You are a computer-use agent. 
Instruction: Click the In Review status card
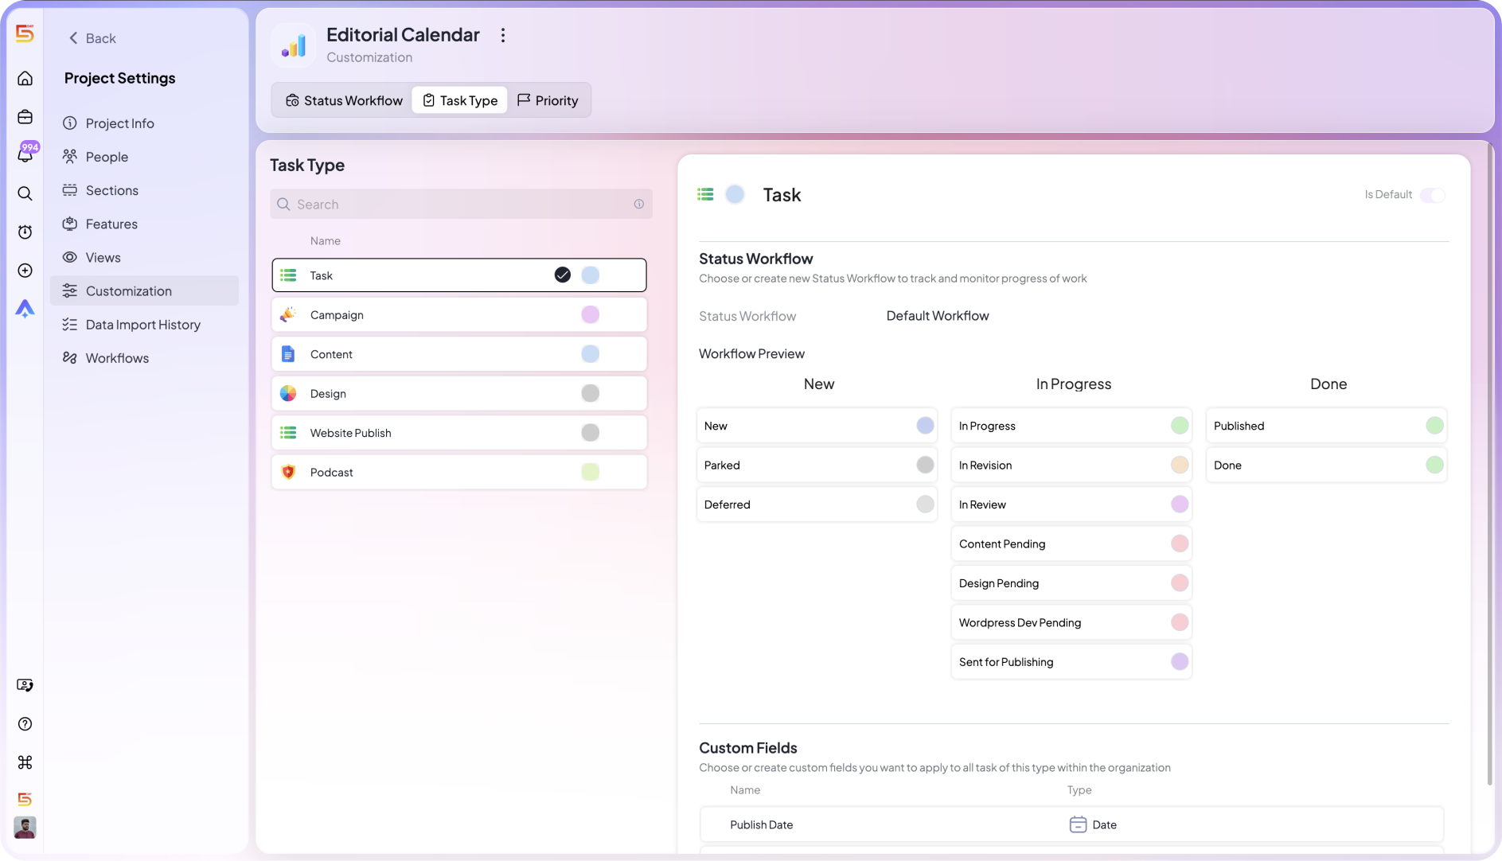[x=1071, y=505]
